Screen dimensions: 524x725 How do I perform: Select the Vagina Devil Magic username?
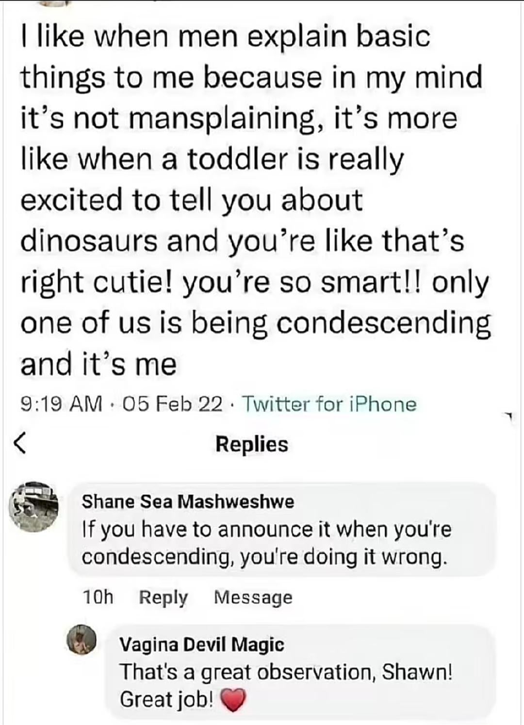(x=202, y=644)
